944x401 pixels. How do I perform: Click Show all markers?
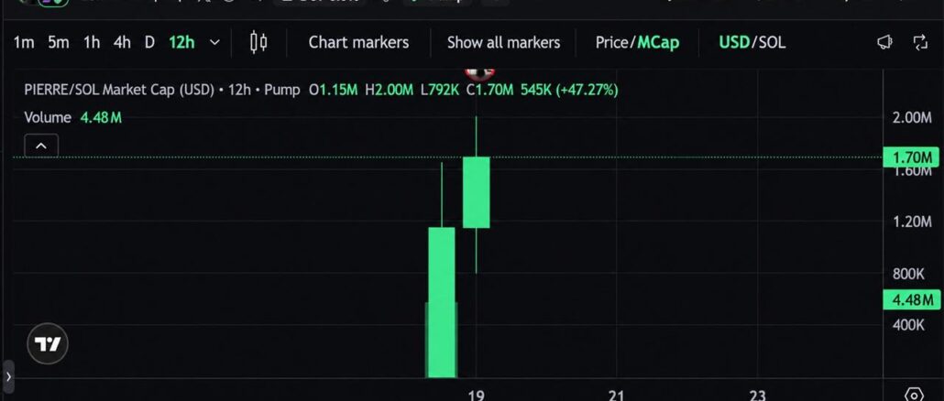point(503,43)
